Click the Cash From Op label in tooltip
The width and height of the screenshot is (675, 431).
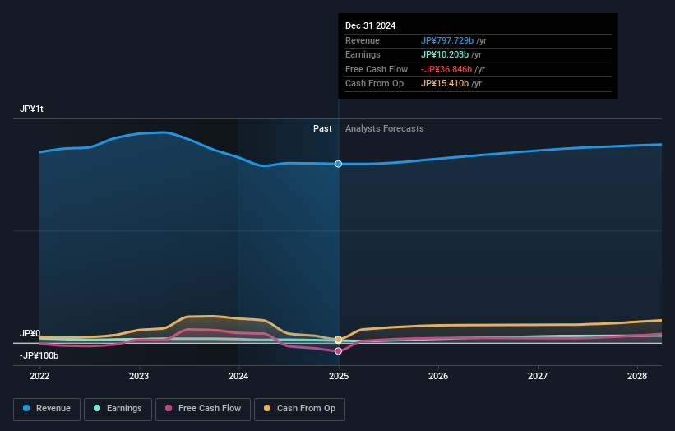375,83
